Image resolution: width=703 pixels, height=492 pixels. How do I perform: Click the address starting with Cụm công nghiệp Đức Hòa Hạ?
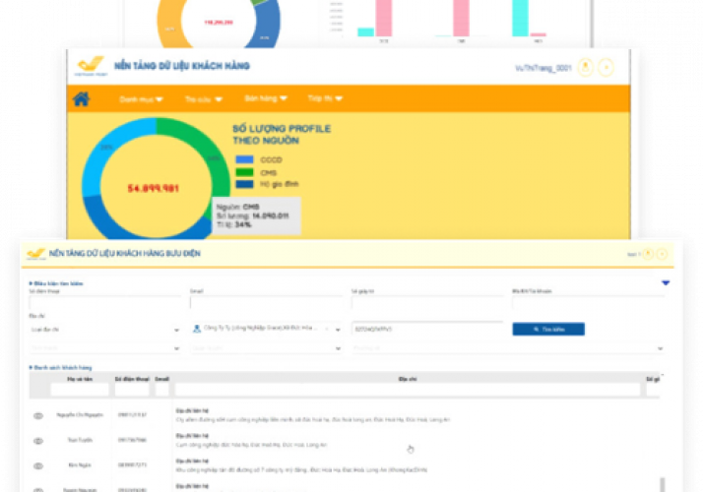click(x=251, y=445)
